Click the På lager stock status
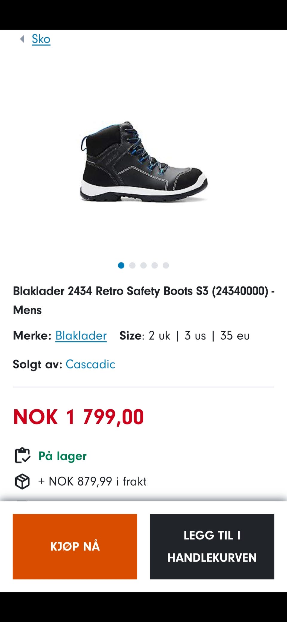Viewport: 287px width, 622px height. 62,456
